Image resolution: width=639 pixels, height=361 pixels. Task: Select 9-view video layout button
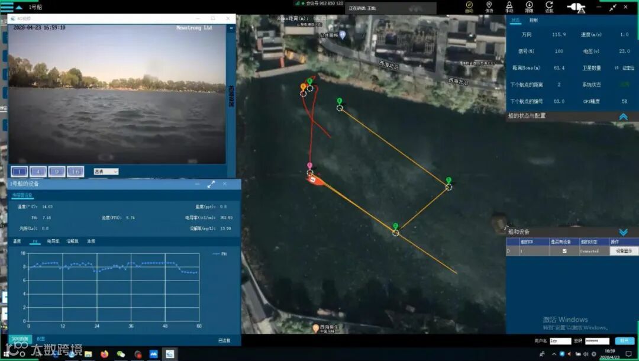[x=57, y=172]
